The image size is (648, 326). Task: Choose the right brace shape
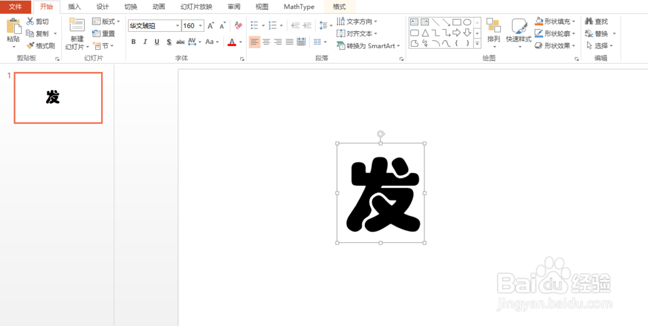tap(467, 43)
